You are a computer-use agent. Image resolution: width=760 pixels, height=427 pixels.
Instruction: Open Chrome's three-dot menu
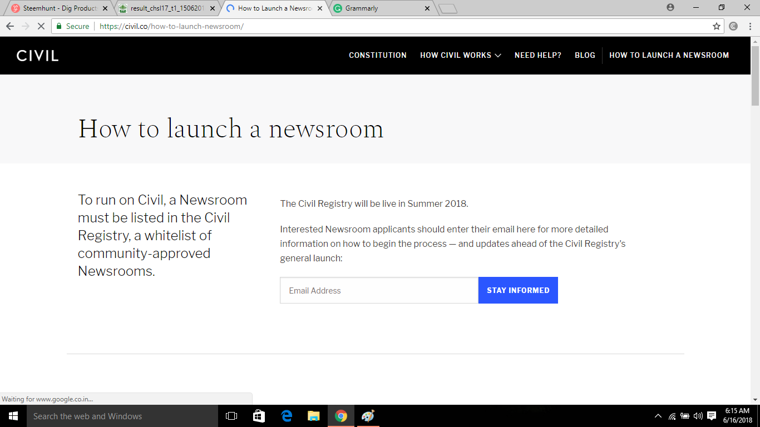(749, 26)
